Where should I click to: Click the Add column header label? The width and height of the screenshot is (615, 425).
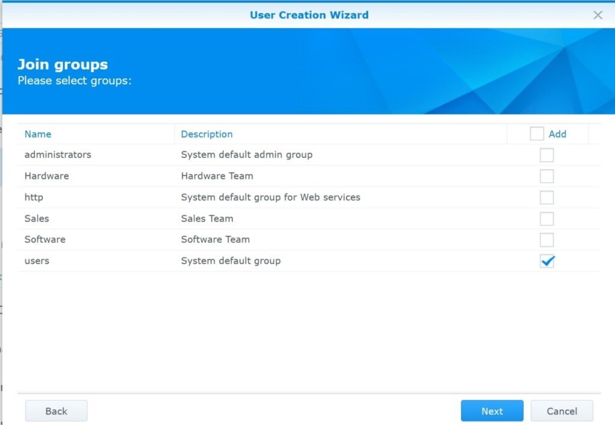pos(557,134)
